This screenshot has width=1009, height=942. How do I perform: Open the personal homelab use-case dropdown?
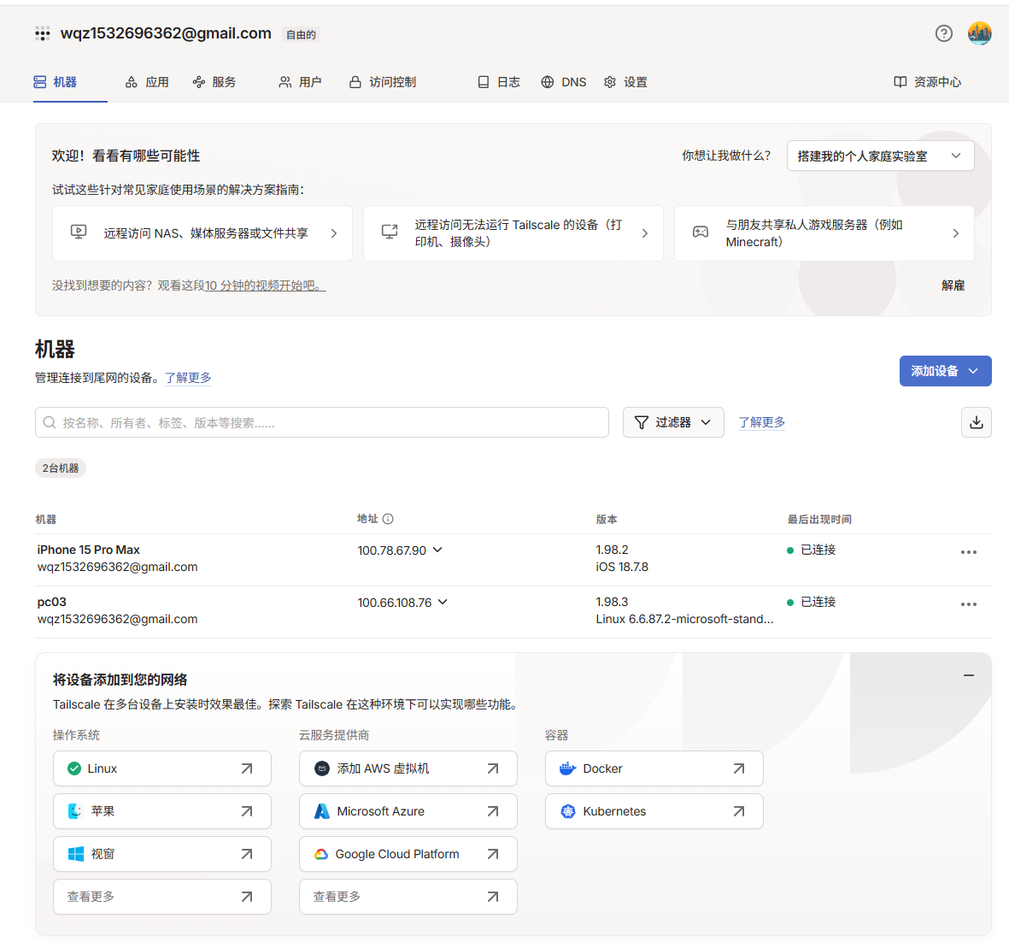click(x=880, y=156)
